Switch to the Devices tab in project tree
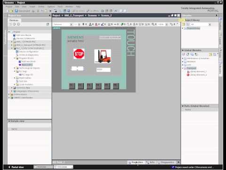This screenshot has width=226, height=170. click(14, 20)
